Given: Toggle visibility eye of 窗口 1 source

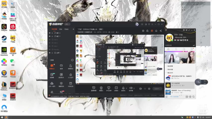Looking at the screenshot, I should pyautogui.click(x=50, y=36).
